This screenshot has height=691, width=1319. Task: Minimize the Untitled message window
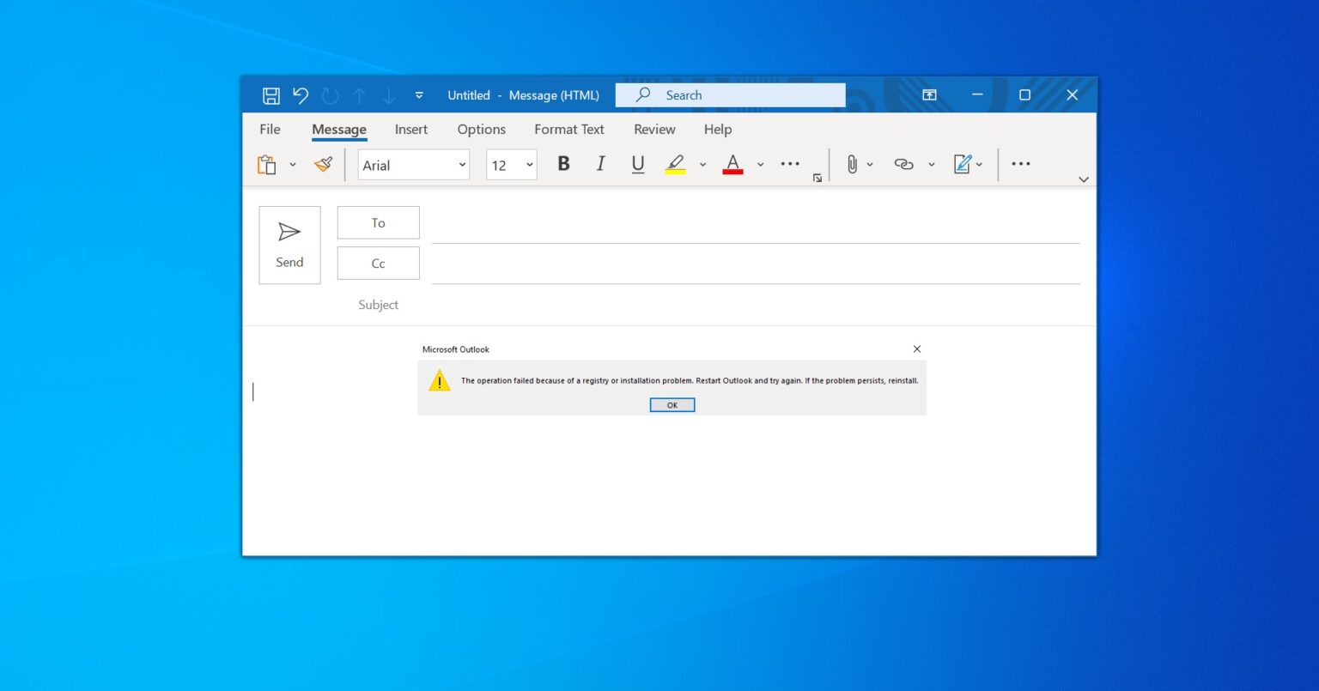pos(977,95)
